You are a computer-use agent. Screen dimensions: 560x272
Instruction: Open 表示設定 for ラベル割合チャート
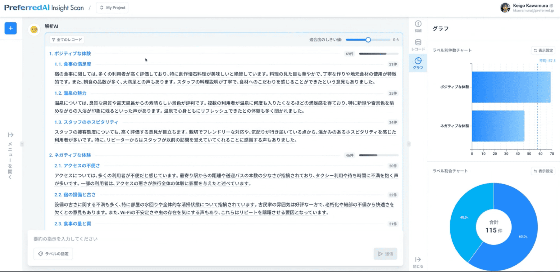click(543, 171)
